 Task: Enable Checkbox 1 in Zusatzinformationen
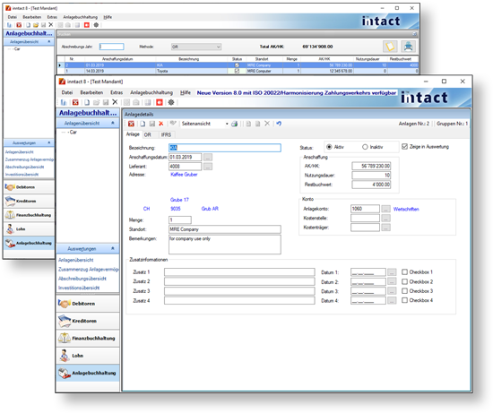point(404,271)
